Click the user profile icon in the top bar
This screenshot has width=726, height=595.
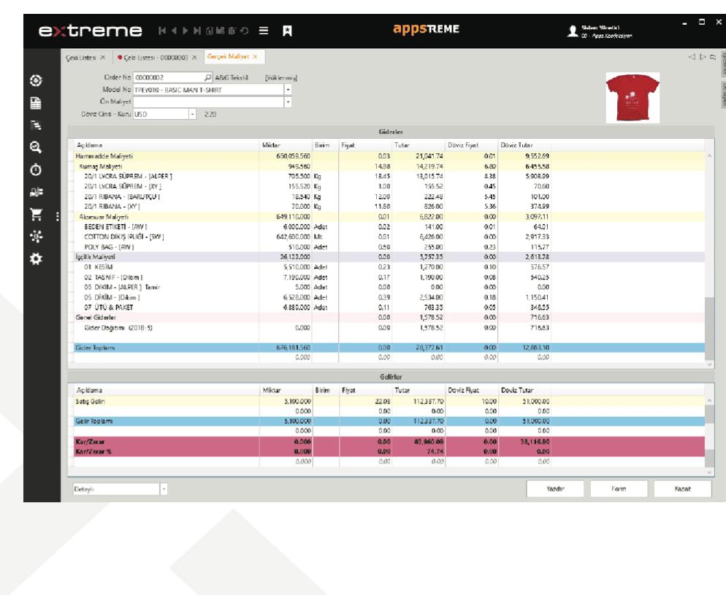point(573,31)
